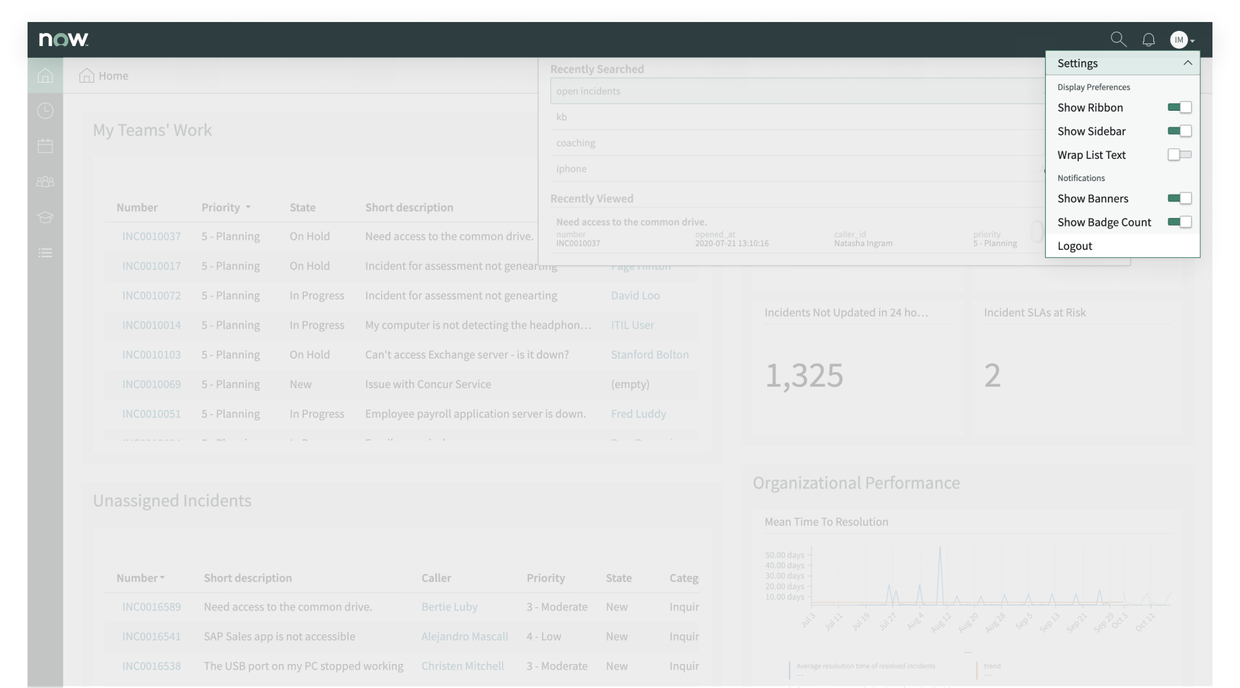Open incident INC0010072 link
Image resolution: width=1240 pixels, height=688 pixels.
click(152, 296)
